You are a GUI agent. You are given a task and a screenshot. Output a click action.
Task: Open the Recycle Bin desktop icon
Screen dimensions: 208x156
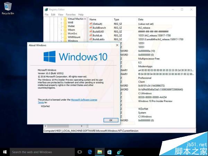pyautogui.click(x=8, y=8)
